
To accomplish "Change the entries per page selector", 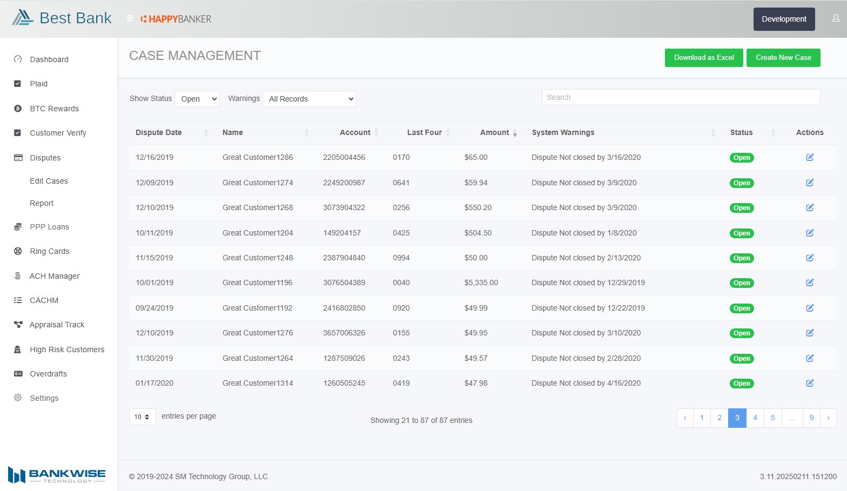I will point(142,416).
